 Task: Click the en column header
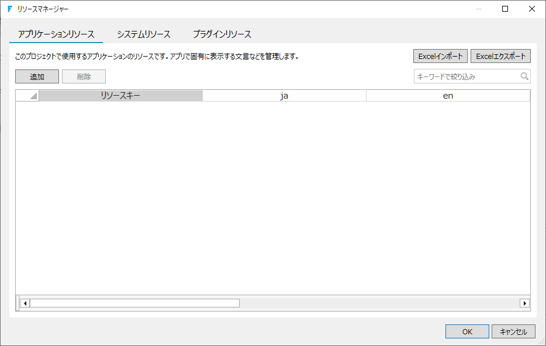coord(448,95)
